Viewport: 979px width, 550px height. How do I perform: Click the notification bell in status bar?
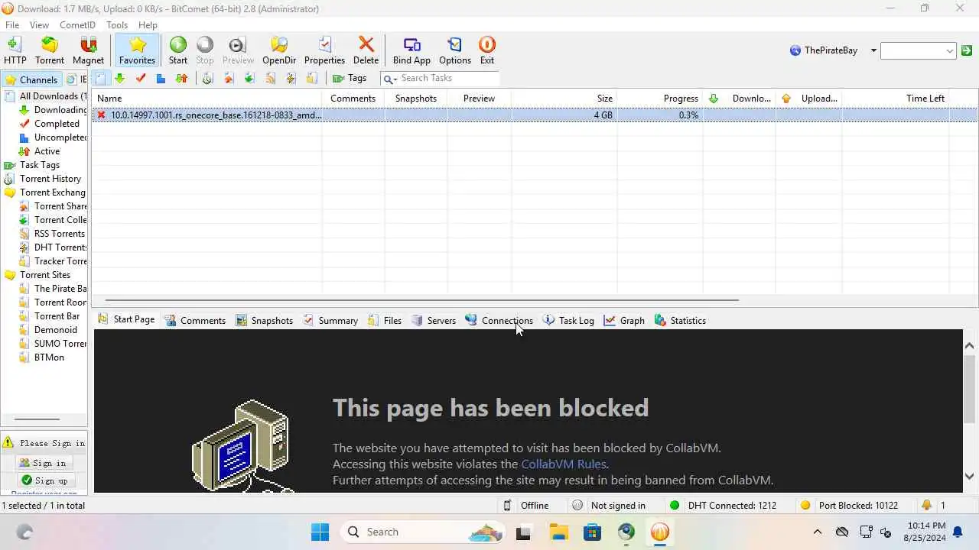click(x=927, y=505)
